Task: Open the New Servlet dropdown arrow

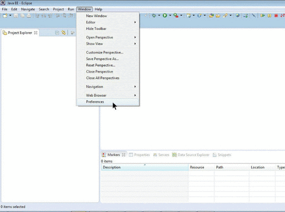Action: (205, 16)
